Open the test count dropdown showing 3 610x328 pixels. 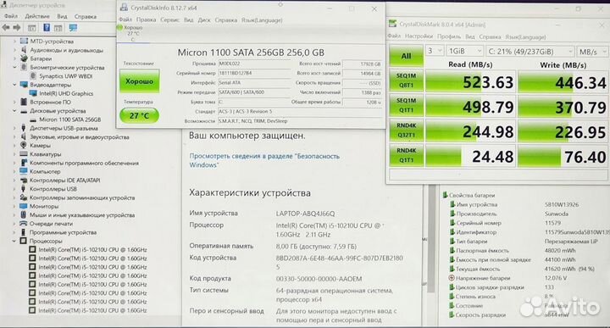[435, 51]
